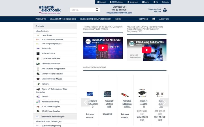Click the 53,00 EUR price text
Image resolution: width=204 pixels, height=127 pixels.
[107, 114]
